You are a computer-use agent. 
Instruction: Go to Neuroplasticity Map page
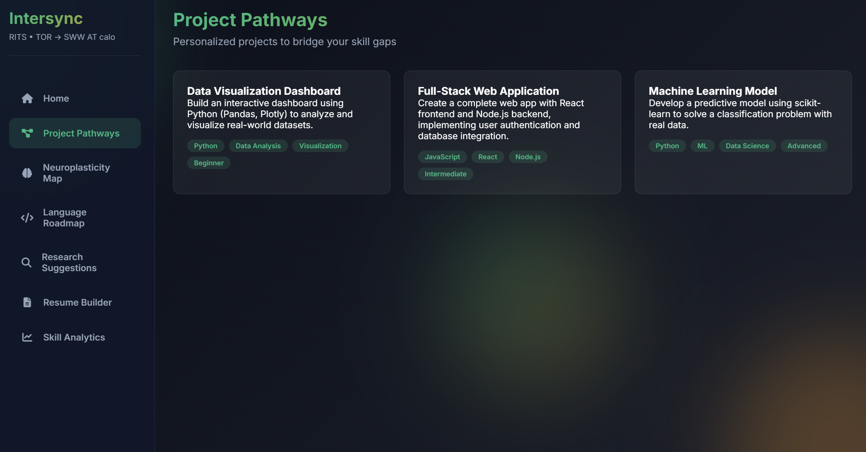76,173
